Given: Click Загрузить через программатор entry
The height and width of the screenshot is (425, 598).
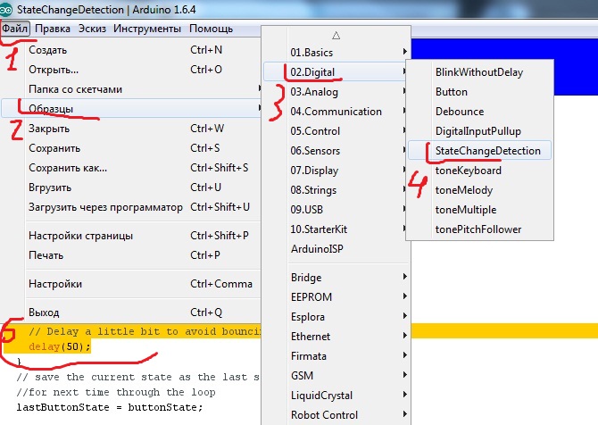Looking at the screenshot, I should coord(105,207).
